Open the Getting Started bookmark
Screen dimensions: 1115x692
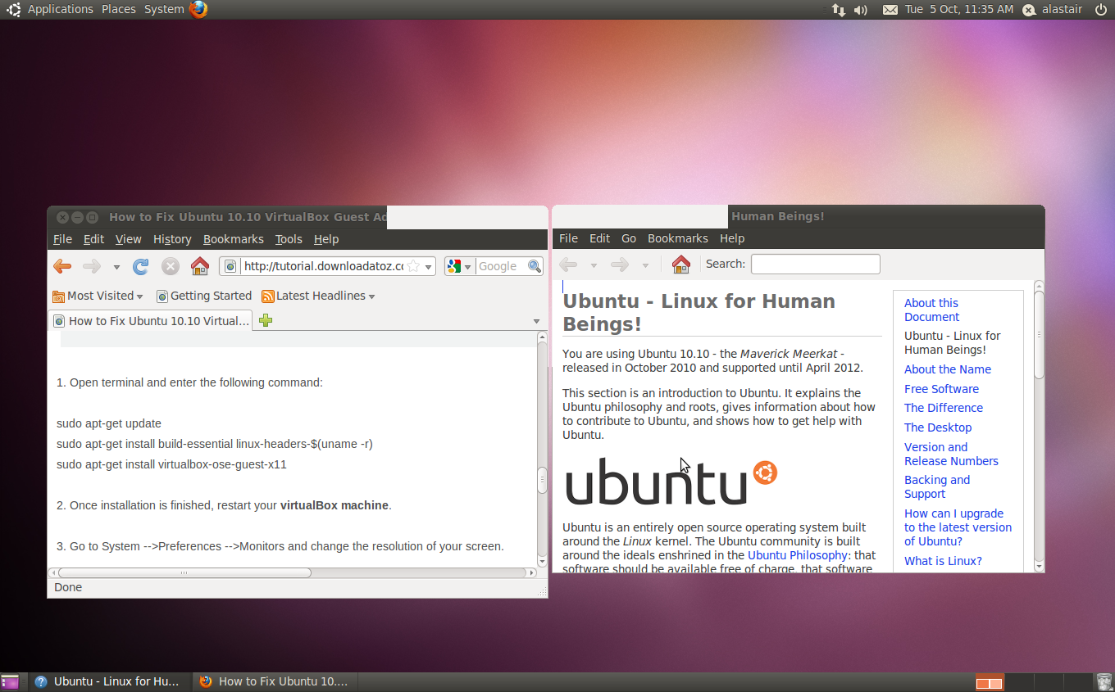[204, 296]
